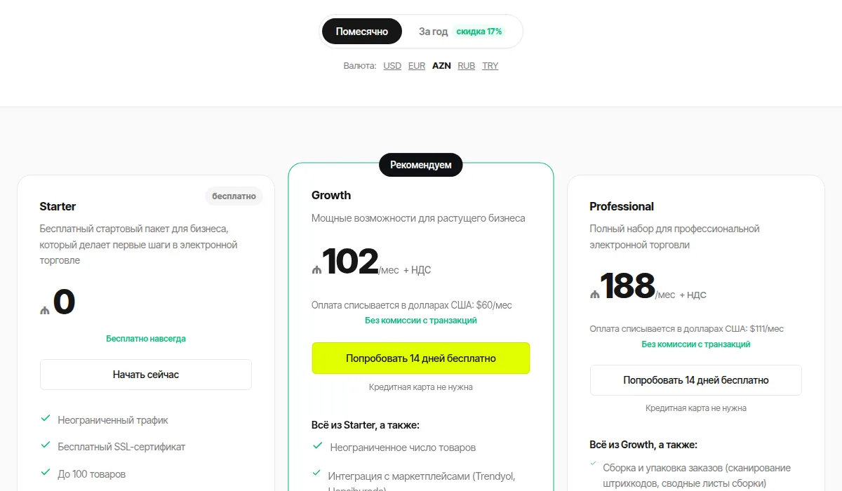Screen dimensions: 842x491
Task: Click the скидка 17% badge
Action: (x=479, y=32)
